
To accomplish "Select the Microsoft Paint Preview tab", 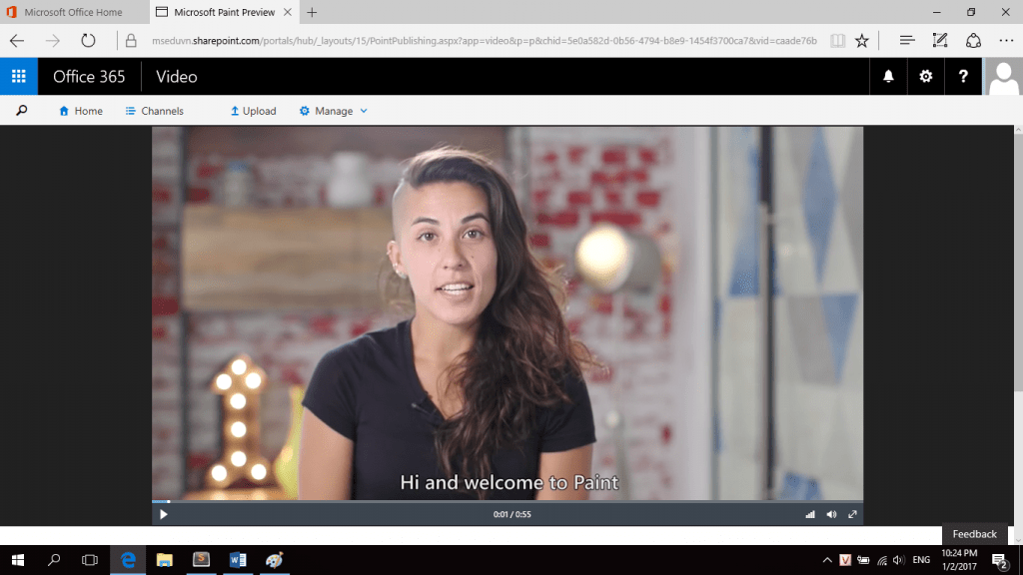I will [x=224, y=12].
